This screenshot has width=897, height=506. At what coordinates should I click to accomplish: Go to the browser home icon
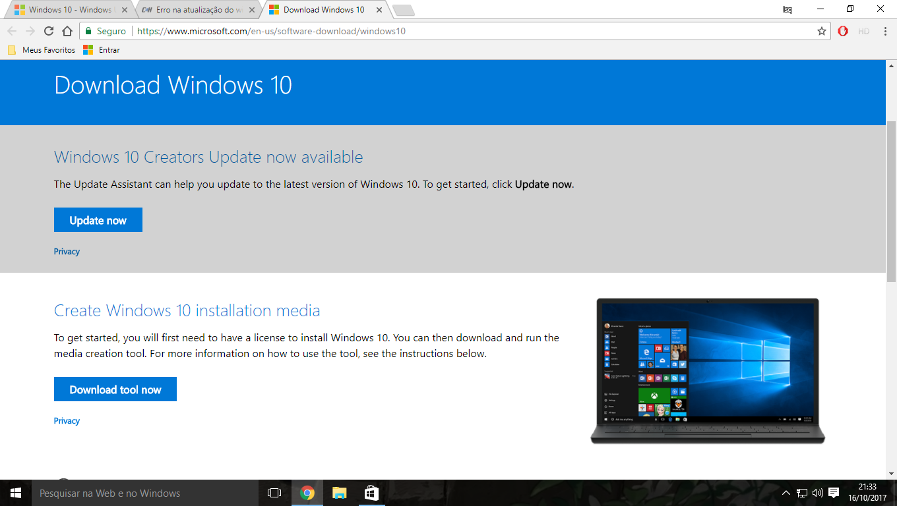coord(67,31)
